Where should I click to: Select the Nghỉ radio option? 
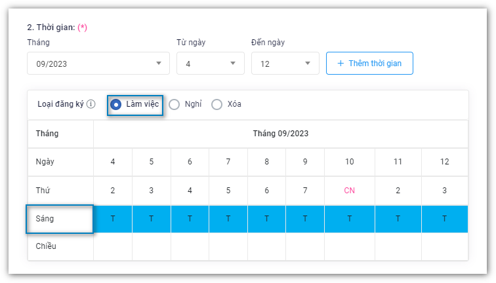click(x=175, y=104)
